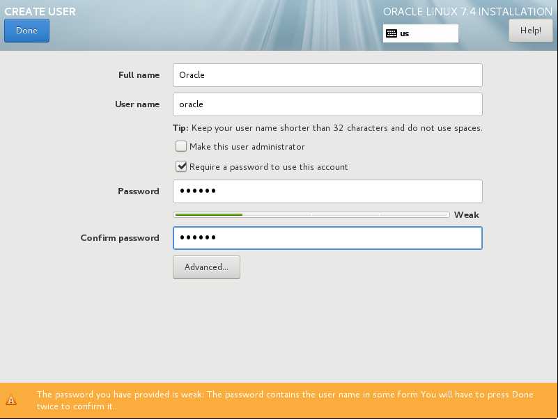This screenshot has height=419, width=558.
Task: Click the weak password warning message
Action: (285, 400)
